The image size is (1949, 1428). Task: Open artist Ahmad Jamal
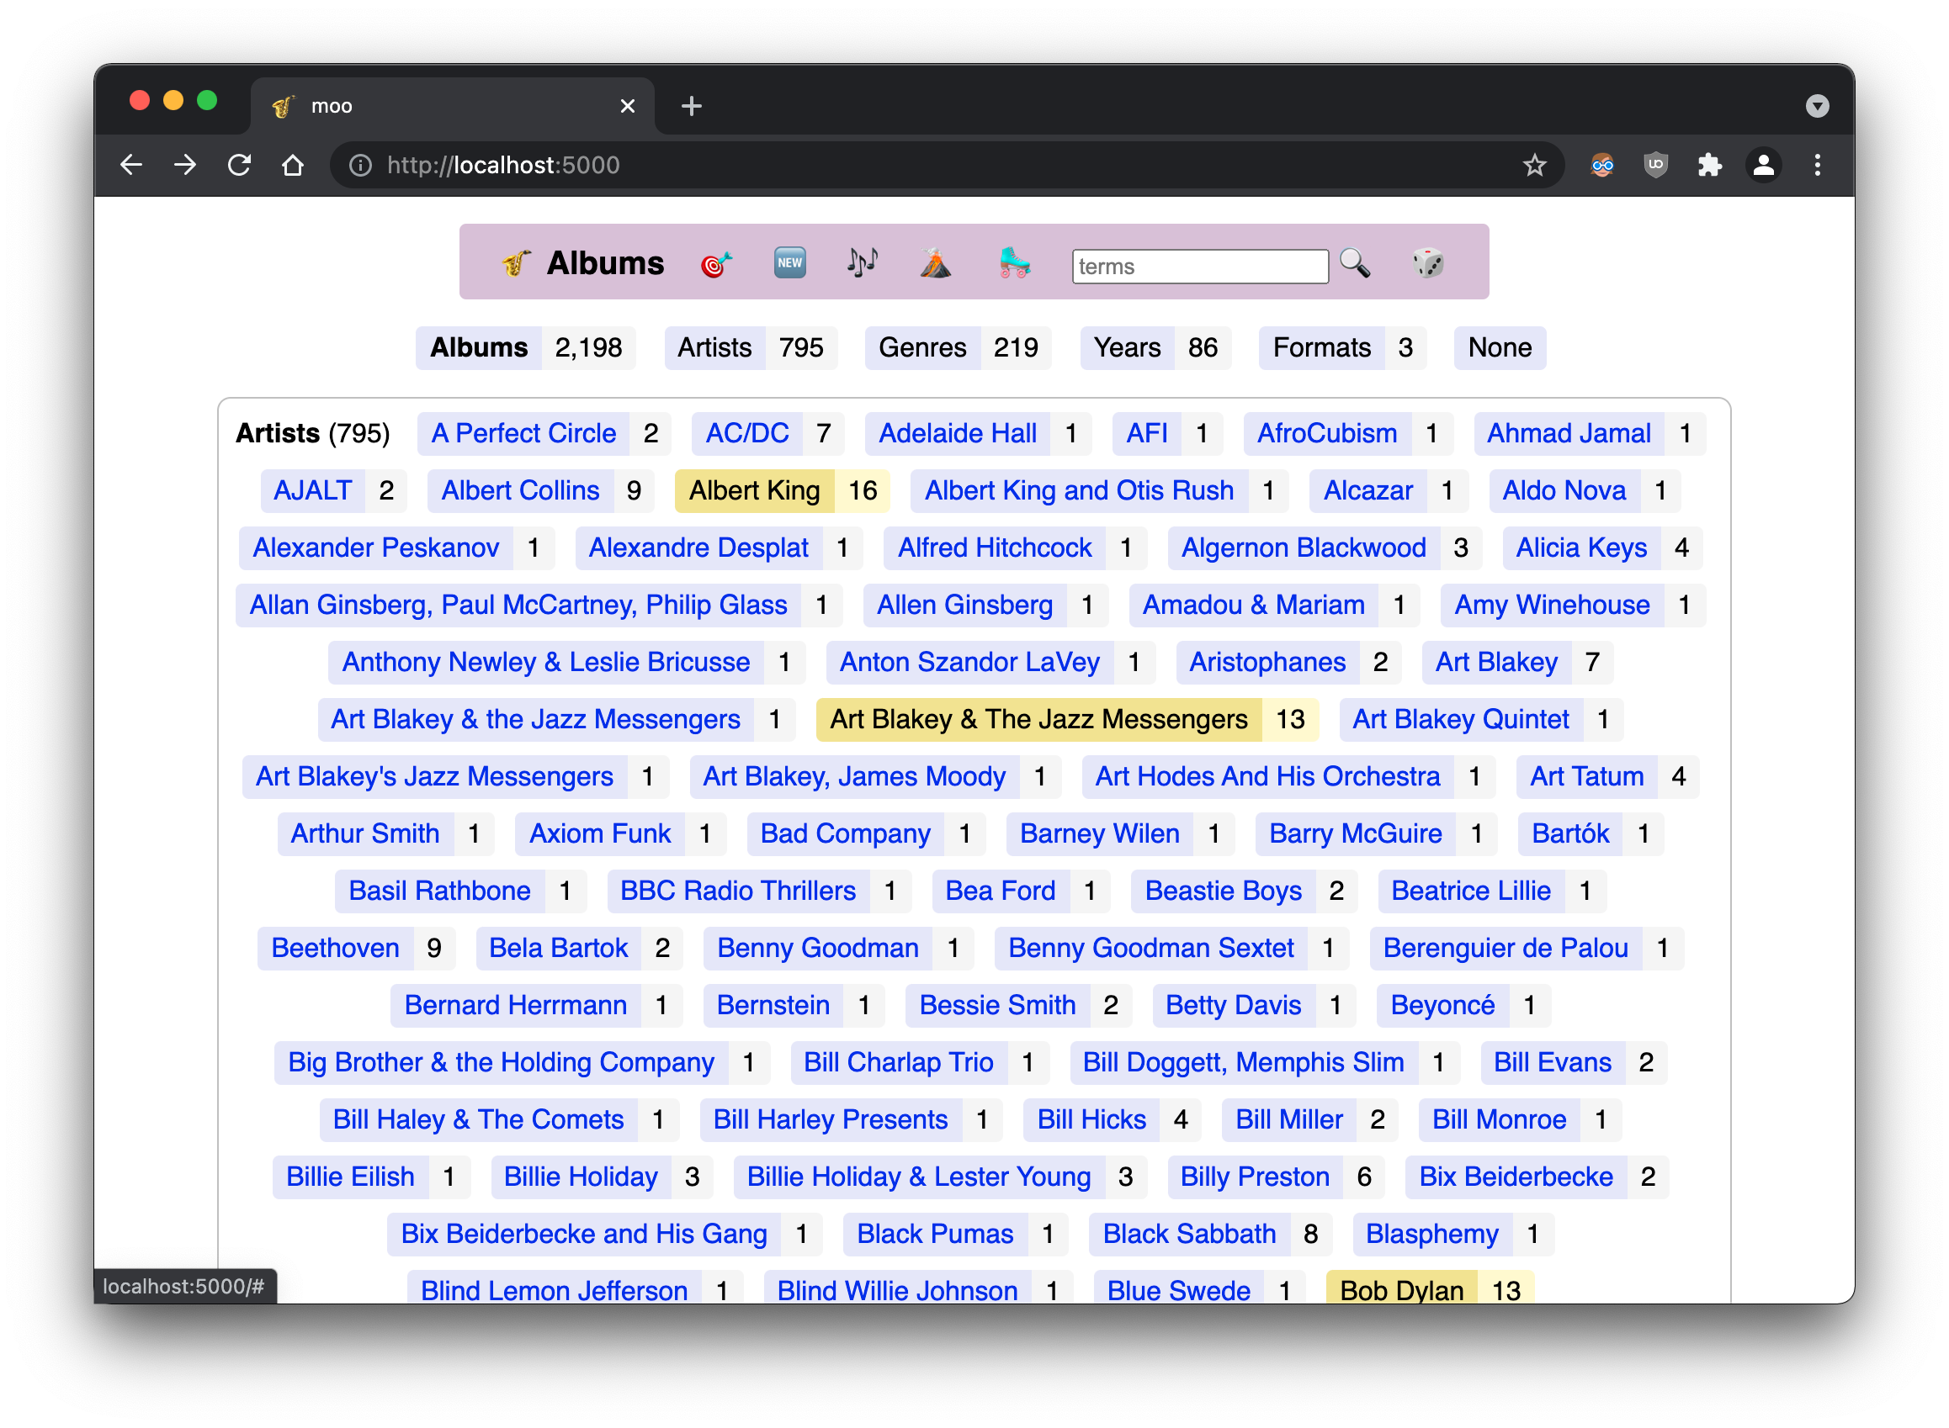pyautogui.click(x=1569, y=433)
